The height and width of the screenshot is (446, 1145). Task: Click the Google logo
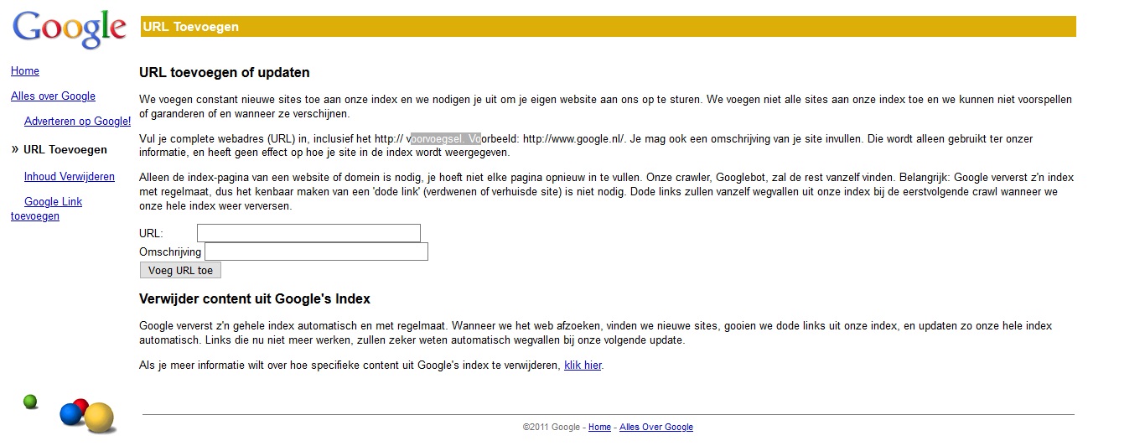coord(69,30)
